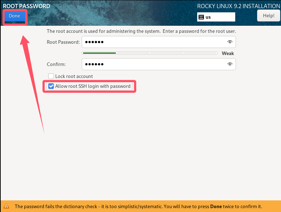
Task: Click the ROCKY LINUX 9.2 INSTALLATION title
Action: 238,6
